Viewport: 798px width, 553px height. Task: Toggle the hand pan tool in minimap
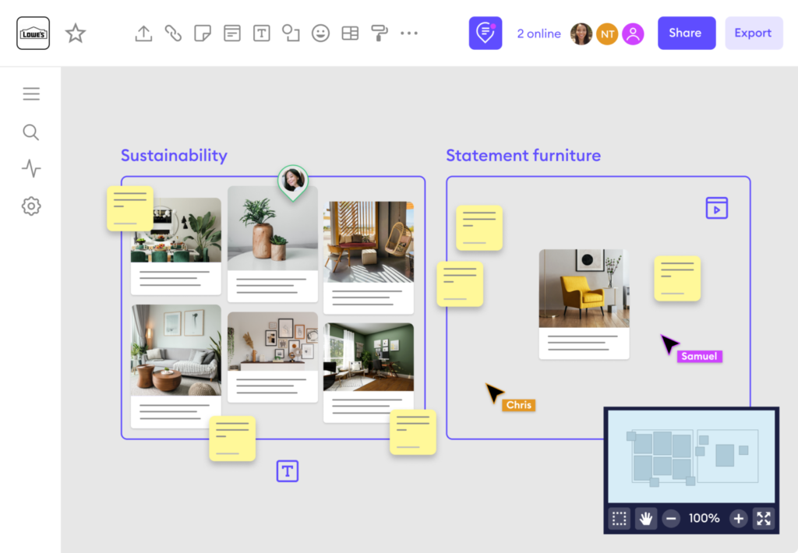[x=645, y=519]
